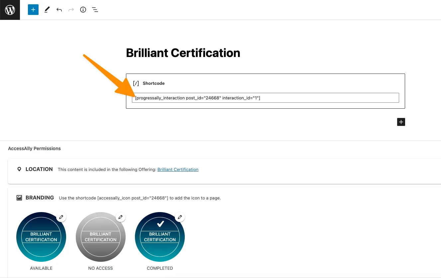Click the Redo arrow icon
Image resolution: width=441 pixels, height=278 pixels.
tap(71, 10)
